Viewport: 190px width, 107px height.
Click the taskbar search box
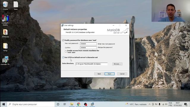coord(31,104)
